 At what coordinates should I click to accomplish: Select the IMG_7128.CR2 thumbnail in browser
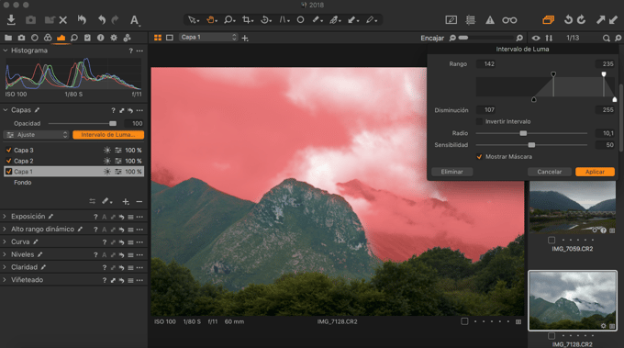click(573, 300)
